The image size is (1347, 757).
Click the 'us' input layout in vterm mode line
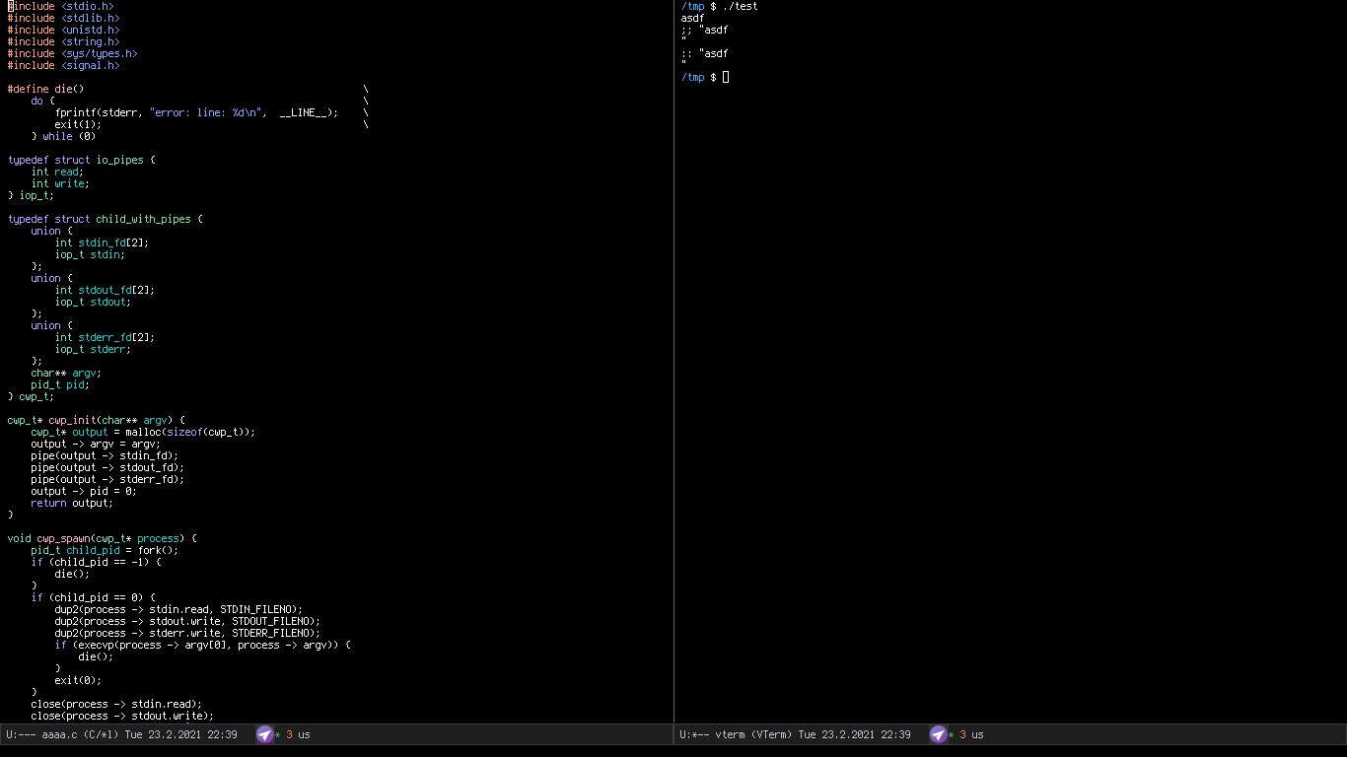(x=977, y=735)
